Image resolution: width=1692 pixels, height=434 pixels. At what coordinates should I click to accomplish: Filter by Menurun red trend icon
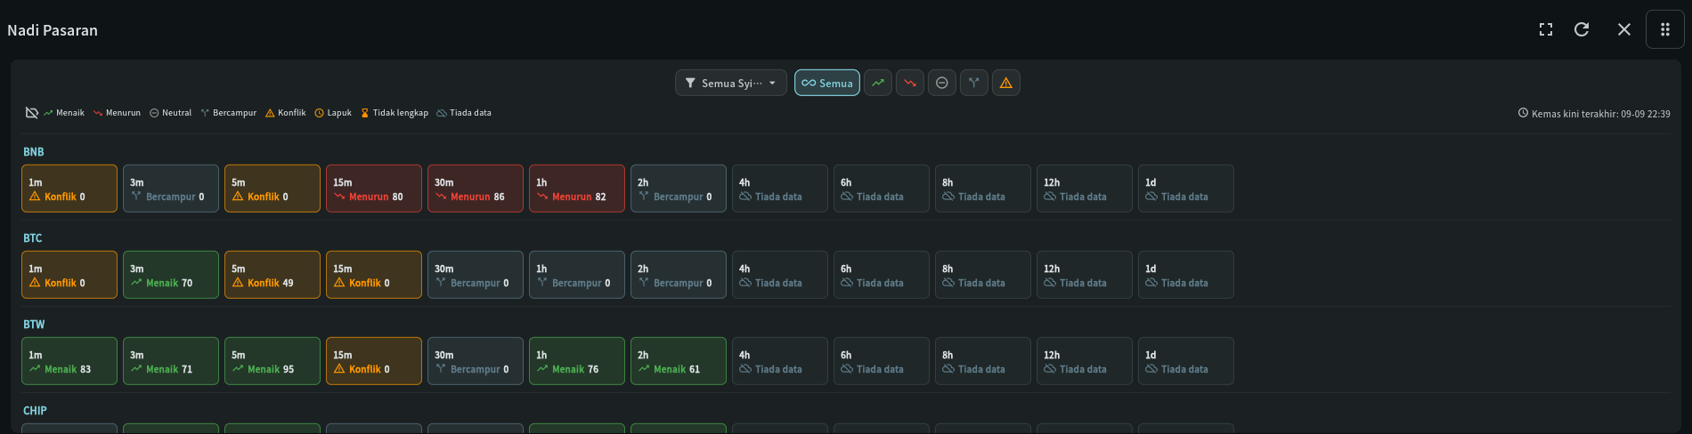click(909, 83)
